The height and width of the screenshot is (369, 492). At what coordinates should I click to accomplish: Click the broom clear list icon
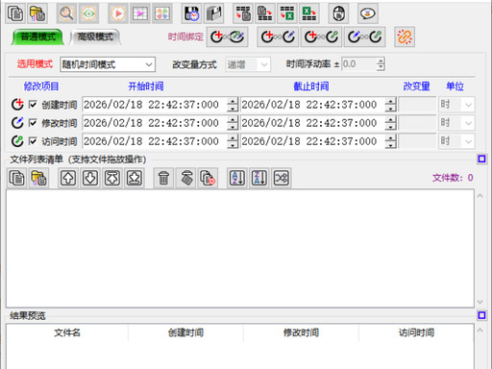point(186,178)
